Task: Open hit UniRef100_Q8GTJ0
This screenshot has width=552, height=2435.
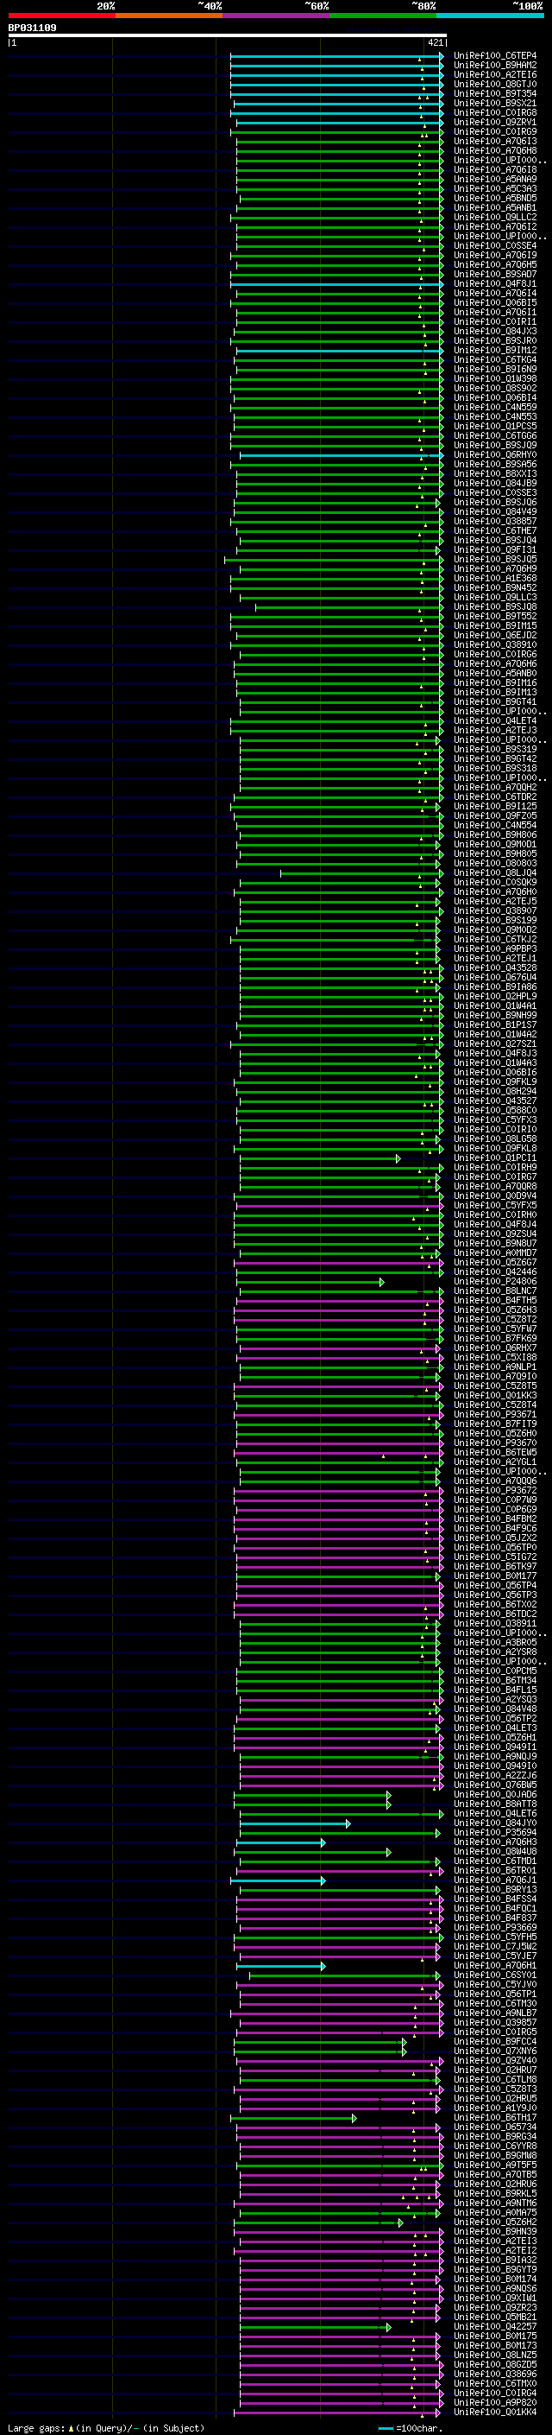Action: tap(494, 84)
